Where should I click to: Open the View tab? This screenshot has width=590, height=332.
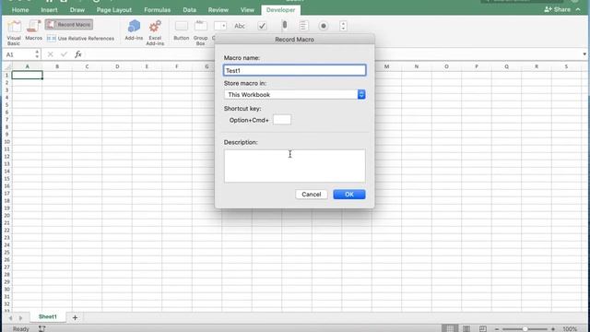coord(247,10)
